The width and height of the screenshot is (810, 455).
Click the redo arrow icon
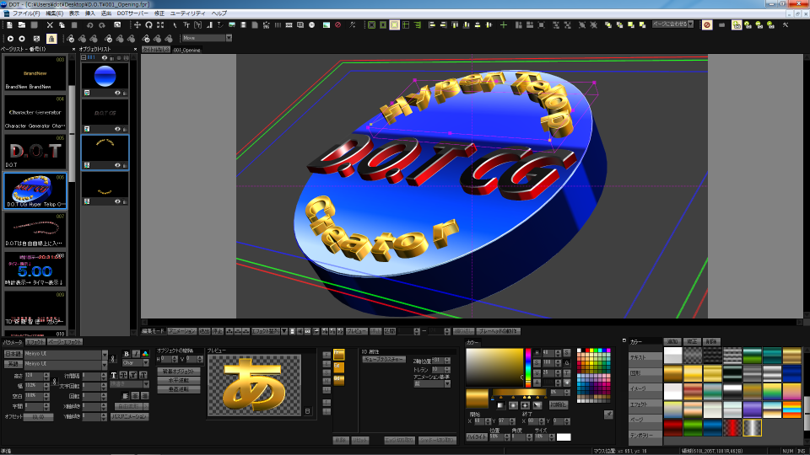(102, 24)
